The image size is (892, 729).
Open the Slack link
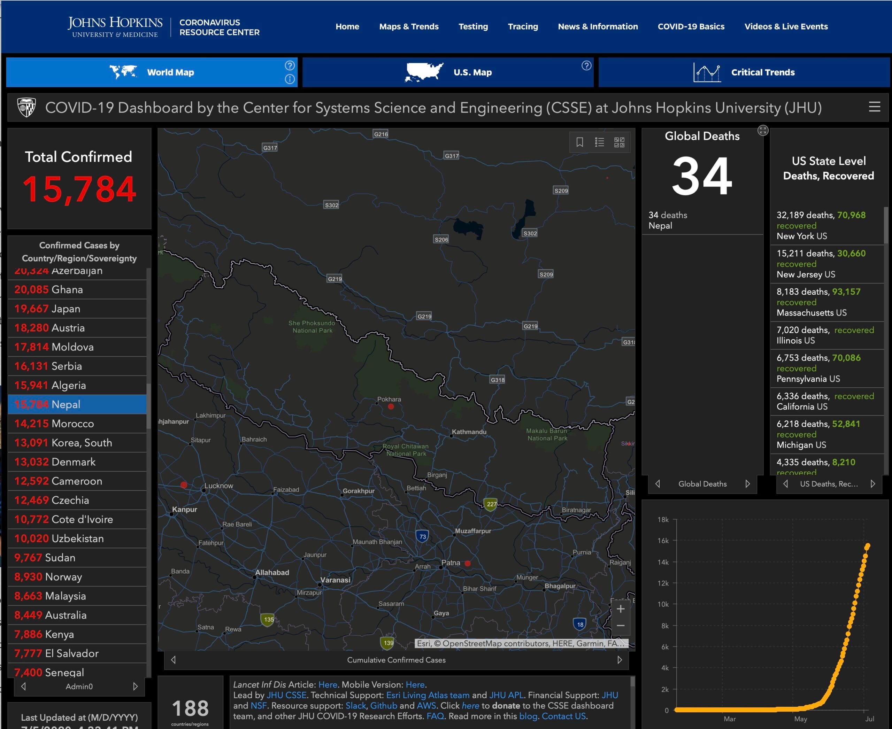click(x=355, y=705)
